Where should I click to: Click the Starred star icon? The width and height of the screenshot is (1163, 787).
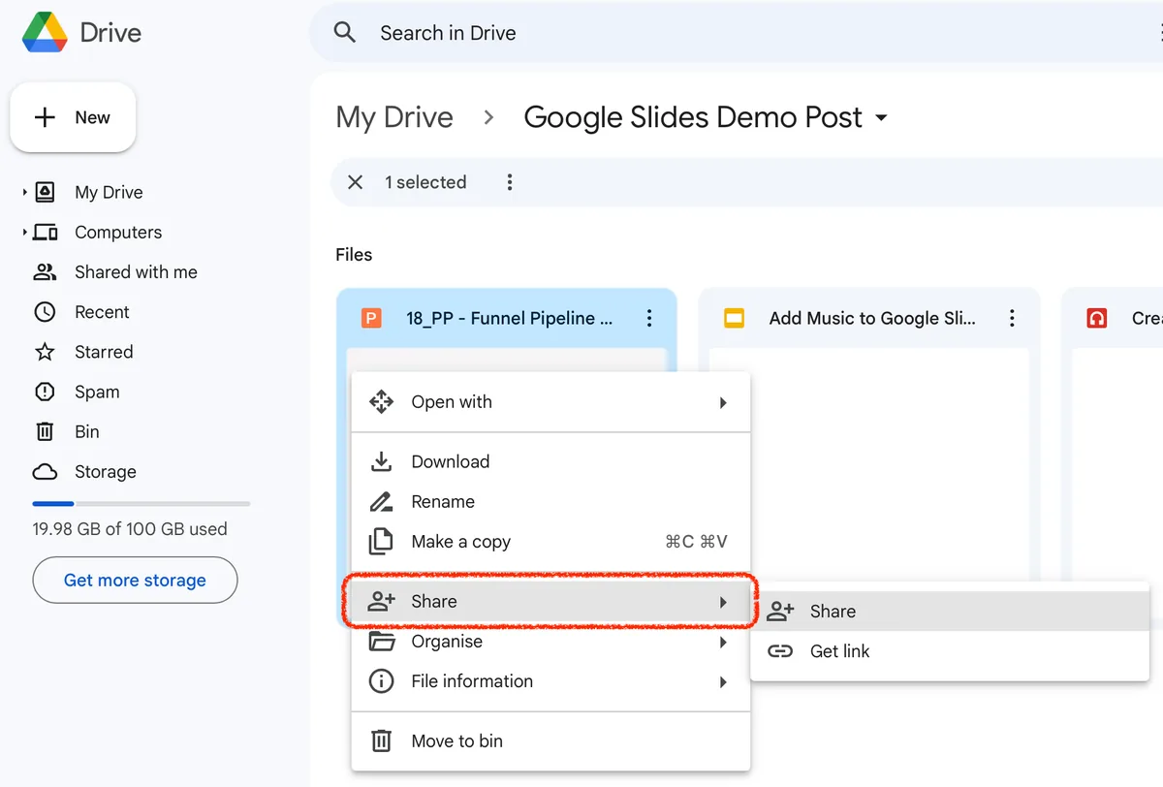(45, 352)
